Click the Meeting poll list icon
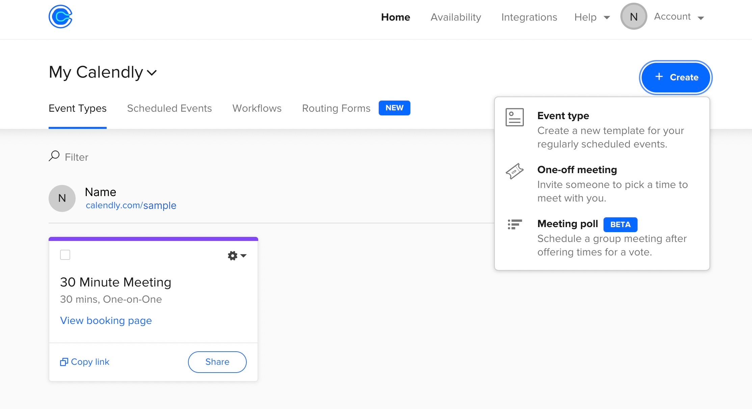The width and height of the screenshot is (752, 409). pyautogui.click(x=515, y=224)
